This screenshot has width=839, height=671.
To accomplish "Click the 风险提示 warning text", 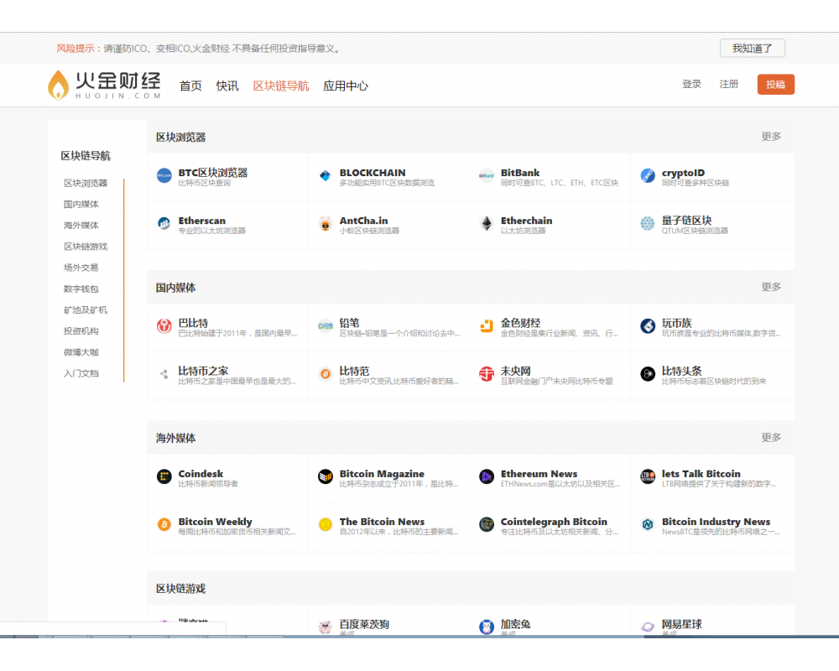I will [x=75, y=49].
